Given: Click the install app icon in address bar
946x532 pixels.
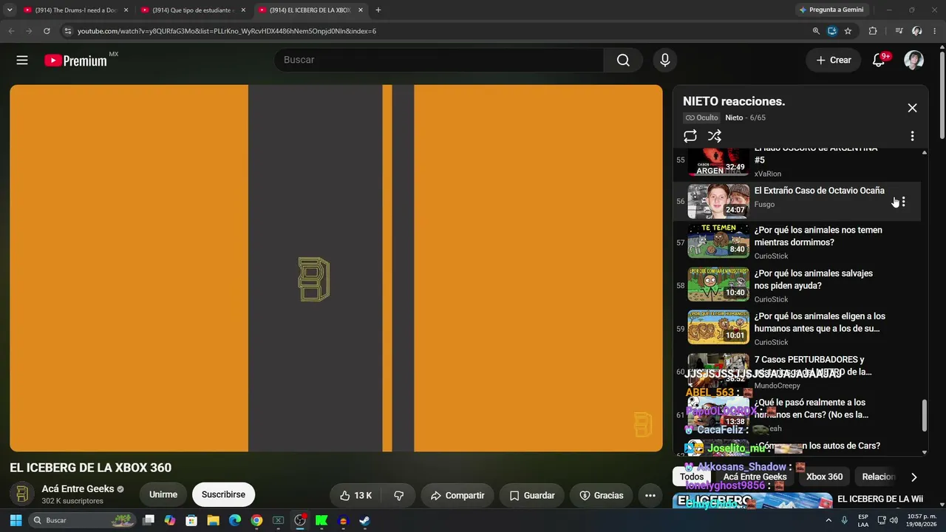Looking at the screenshot, I should click(832, 31).
